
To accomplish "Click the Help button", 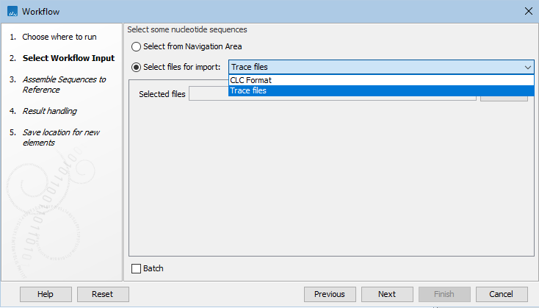I will pyautogui.click(x=46, y=294).
